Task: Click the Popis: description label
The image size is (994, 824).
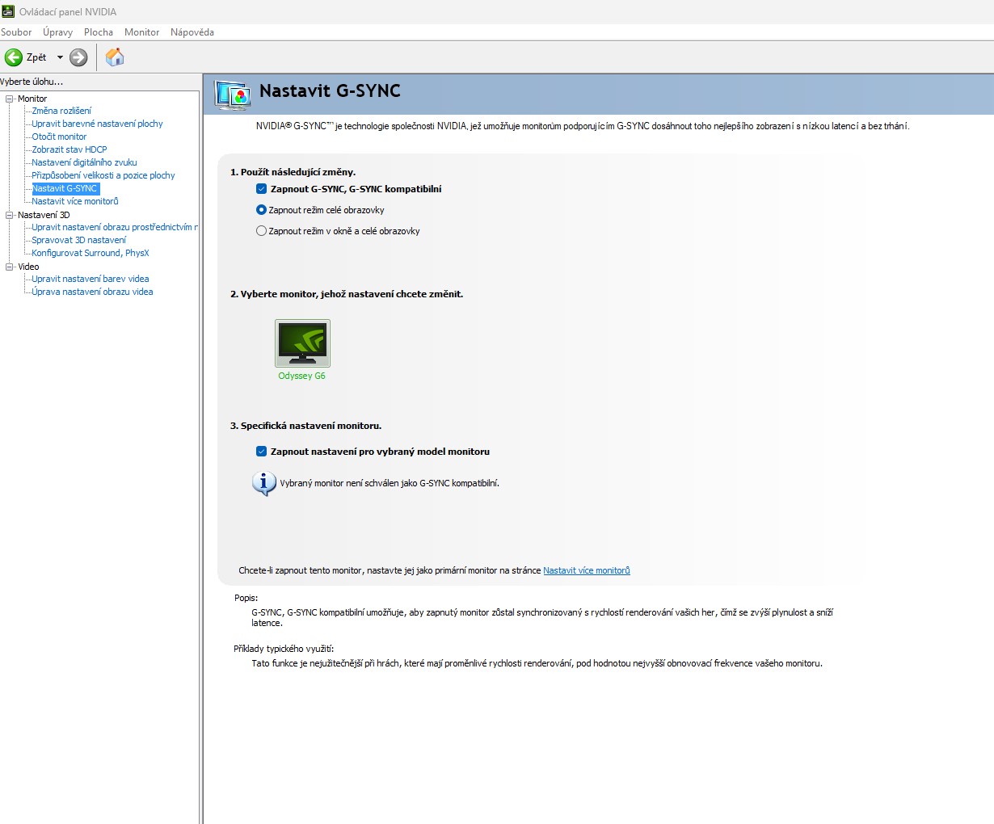Action: coord(246,599)
